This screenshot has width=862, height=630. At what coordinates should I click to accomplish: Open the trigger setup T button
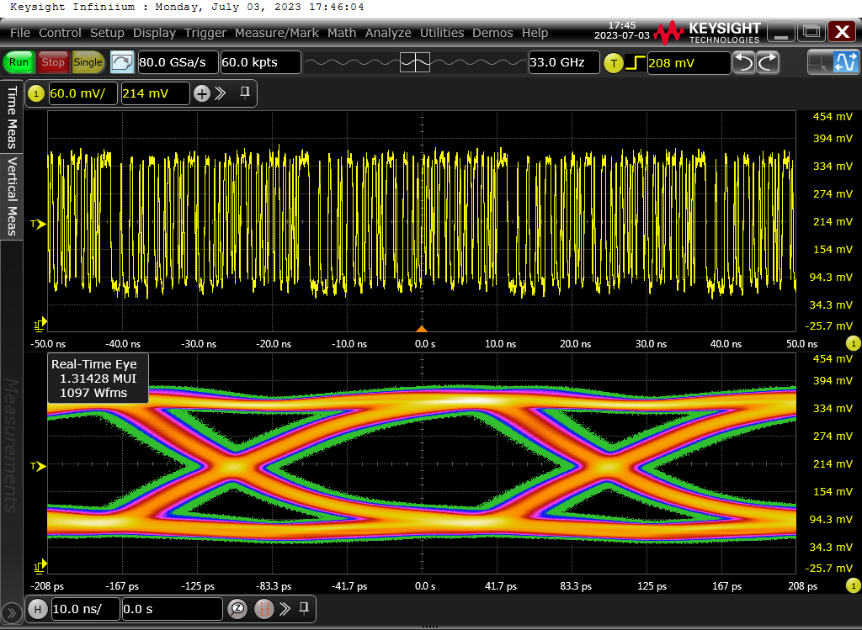(x=614, y=62)
